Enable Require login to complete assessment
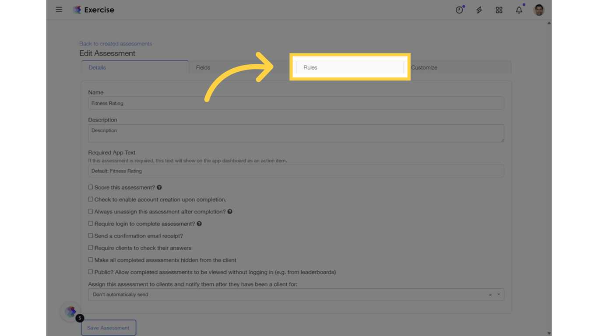Image resolution: width=598 pixels, height=336 pixels. click(x=91, y=224)
